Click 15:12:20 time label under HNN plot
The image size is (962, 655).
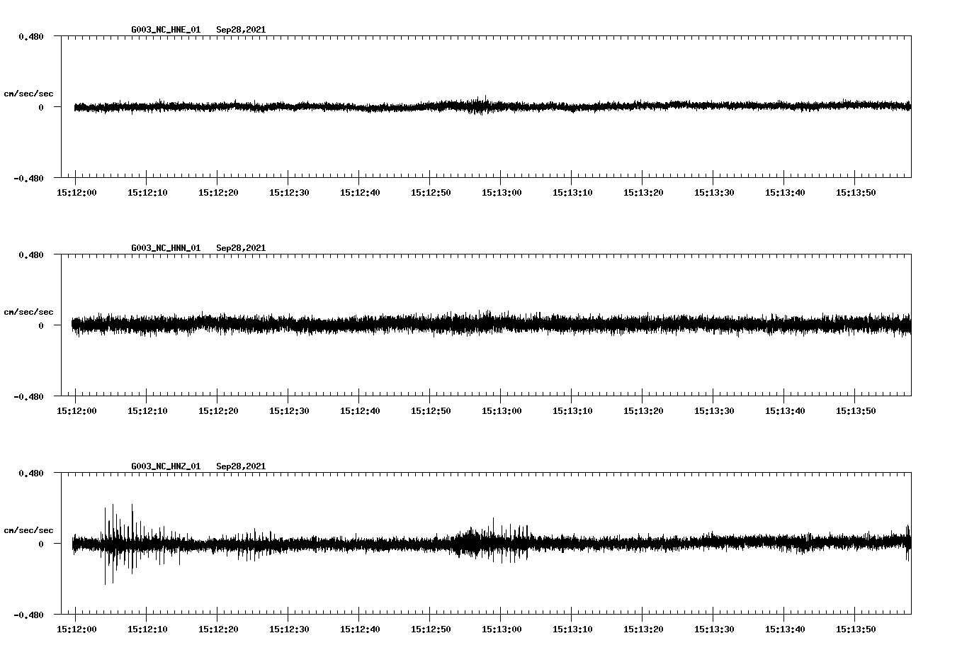218,411
